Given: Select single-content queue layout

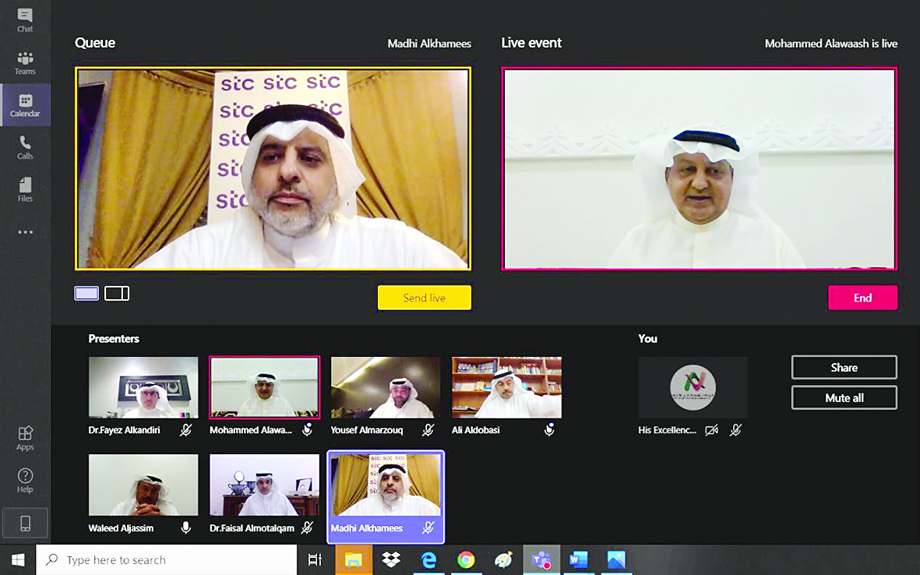Looking at the screenshot, I should pyautogui.click(x=86, y=294).
